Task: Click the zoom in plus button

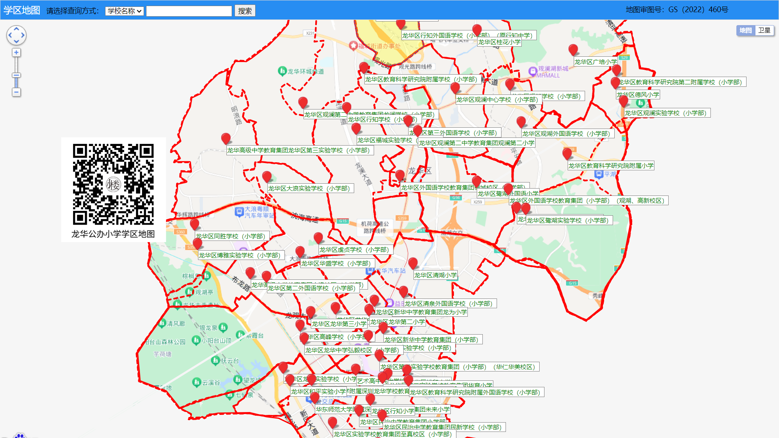Action: pos(16,53)
